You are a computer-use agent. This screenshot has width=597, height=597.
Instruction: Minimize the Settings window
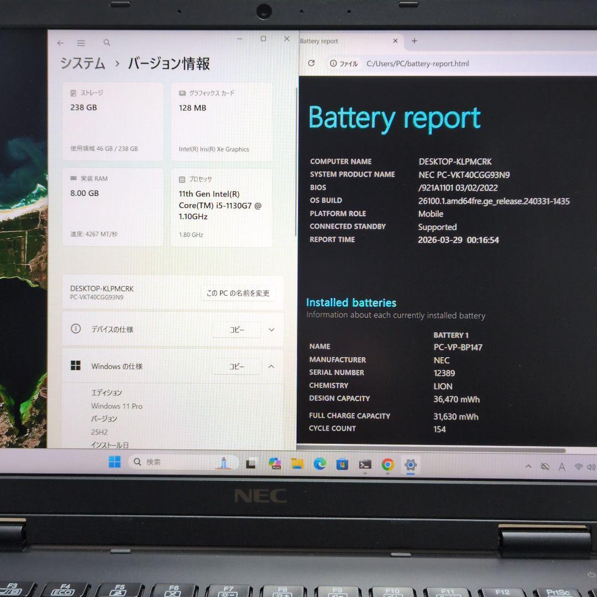(x=239, y=39)
